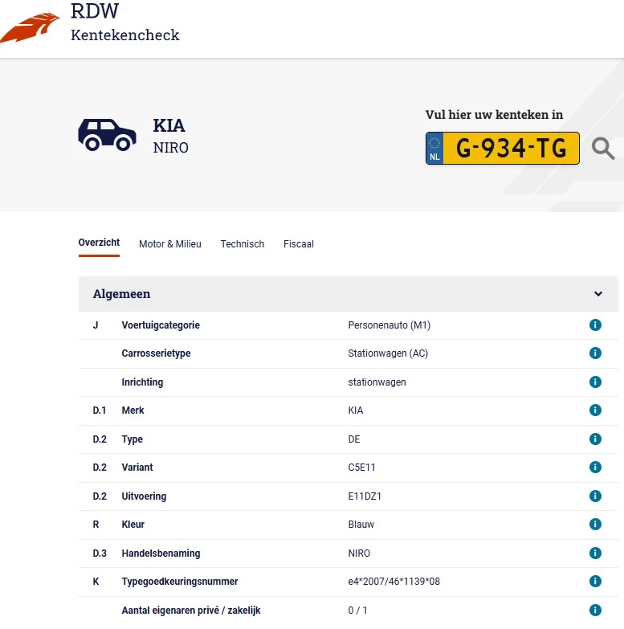Click the type approval number e4*2007/46*1139*08
624x629 pixels.
[x=394, y=582]
